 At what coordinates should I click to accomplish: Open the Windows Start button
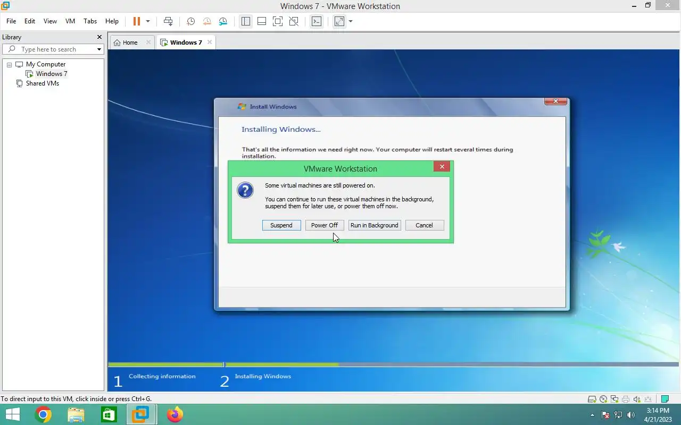pyautogui.click(x=12, y=414)
